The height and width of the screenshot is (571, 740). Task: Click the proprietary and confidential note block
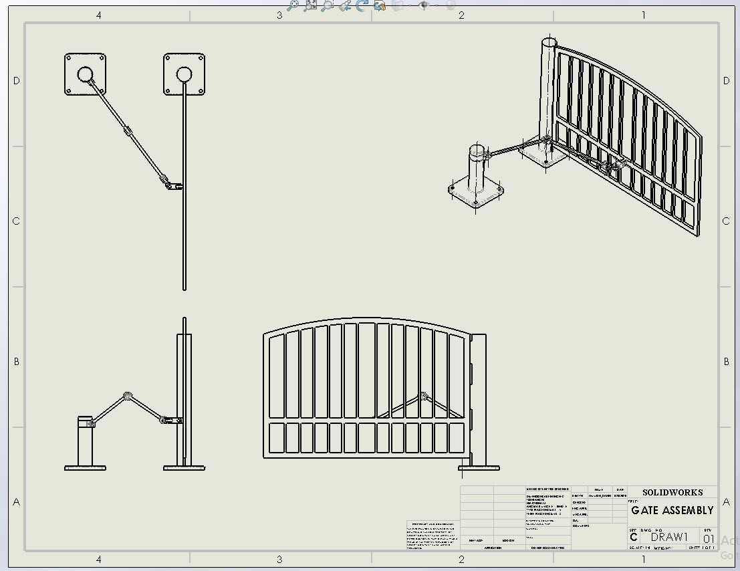[x=432, y=536]
